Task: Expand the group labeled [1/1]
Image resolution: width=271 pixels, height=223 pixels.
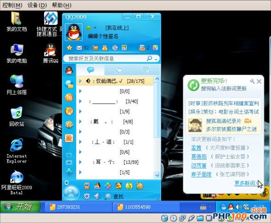Action: (x=80, y=142)
